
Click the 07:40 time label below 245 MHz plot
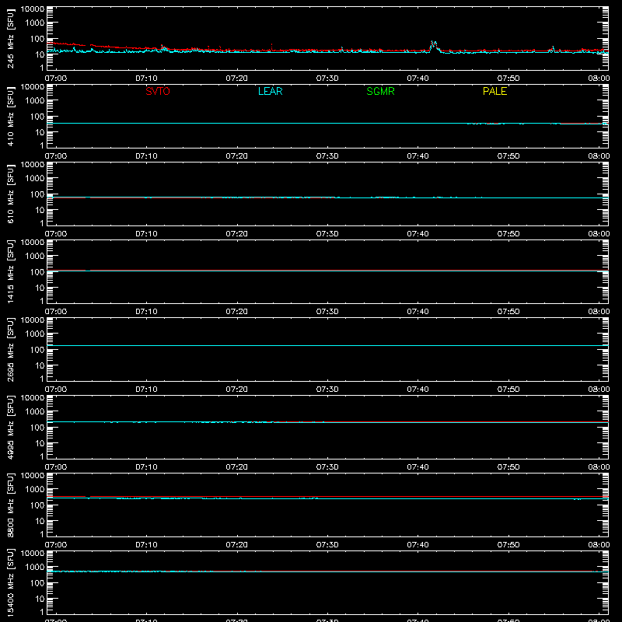pyautogui.click(x=418, y=79)
